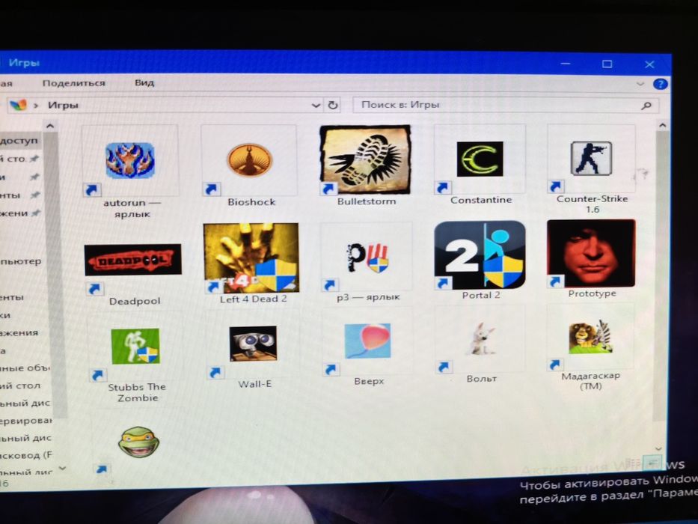Select the Constantine green C icon
Image resolution: width=698 pixels, height=524 pixels.
[480, 159]
